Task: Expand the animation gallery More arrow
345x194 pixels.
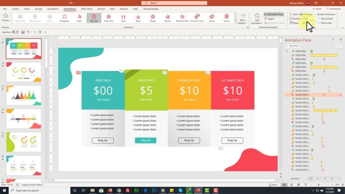Action: pos(236,22)
